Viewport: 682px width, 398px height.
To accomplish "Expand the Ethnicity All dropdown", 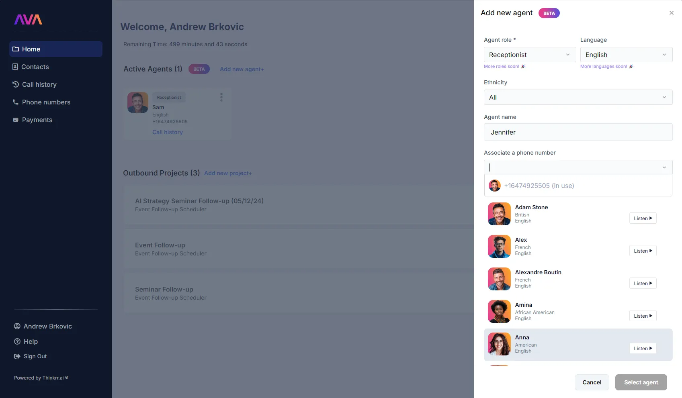I will coord(578,97).
